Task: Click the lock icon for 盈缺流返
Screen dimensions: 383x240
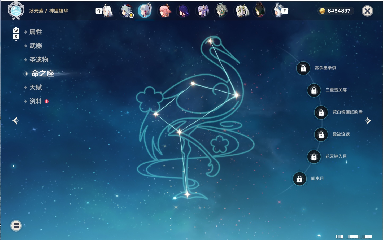Action: [x=321, y=134]
